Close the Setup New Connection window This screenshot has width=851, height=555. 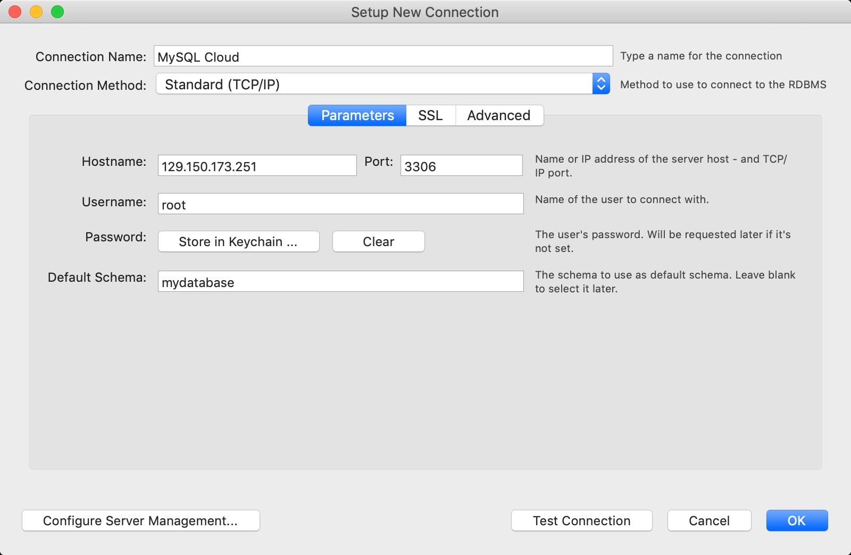pyautogui.click(x=15, y=12)
